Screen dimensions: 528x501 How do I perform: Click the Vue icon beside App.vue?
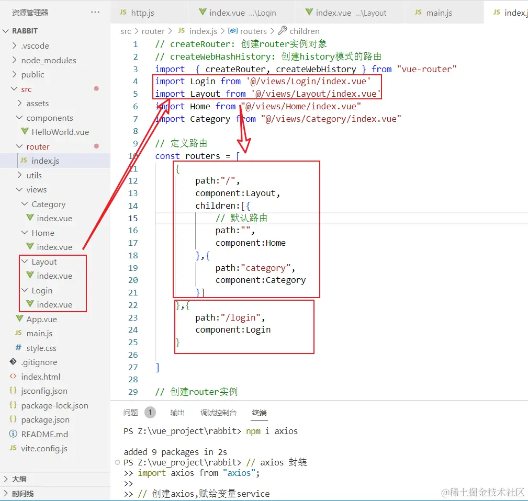[19, 318]
